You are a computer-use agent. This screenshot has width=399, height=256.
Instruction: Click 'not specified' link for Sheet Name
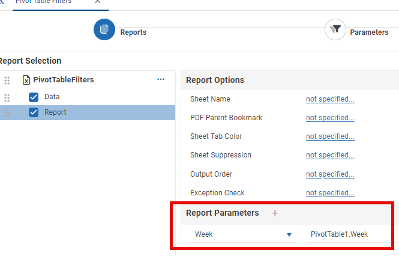(x=330, y=99)
